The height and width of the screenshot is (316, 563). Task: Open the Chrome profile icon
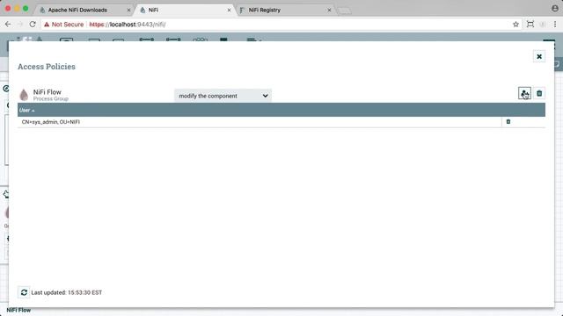coord(555,8)
